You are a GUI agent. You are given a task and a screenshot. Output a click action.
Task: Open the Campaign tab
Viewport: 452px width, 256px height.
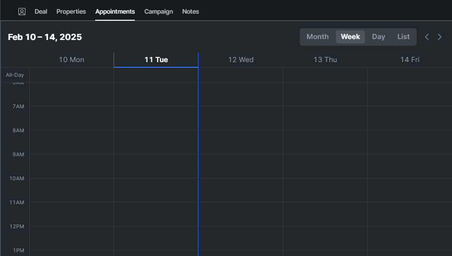point(158,11)
